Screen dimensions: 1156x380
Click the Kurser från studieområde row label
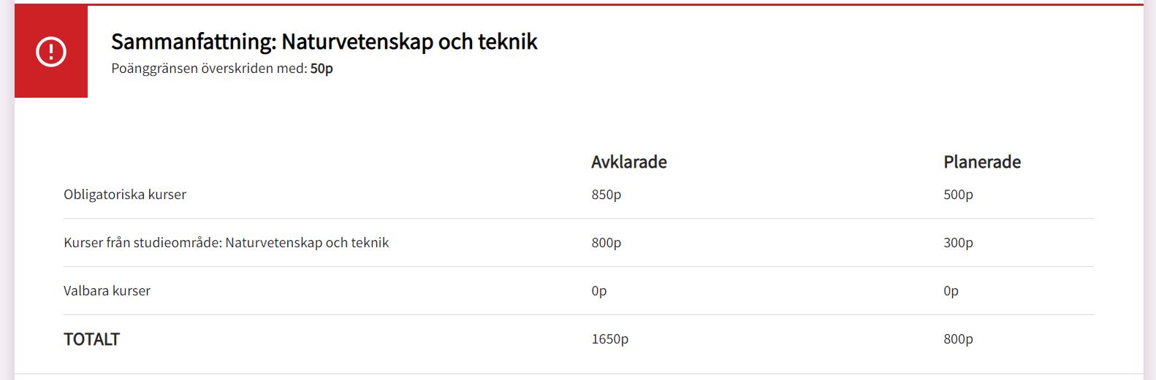[226, 243]
